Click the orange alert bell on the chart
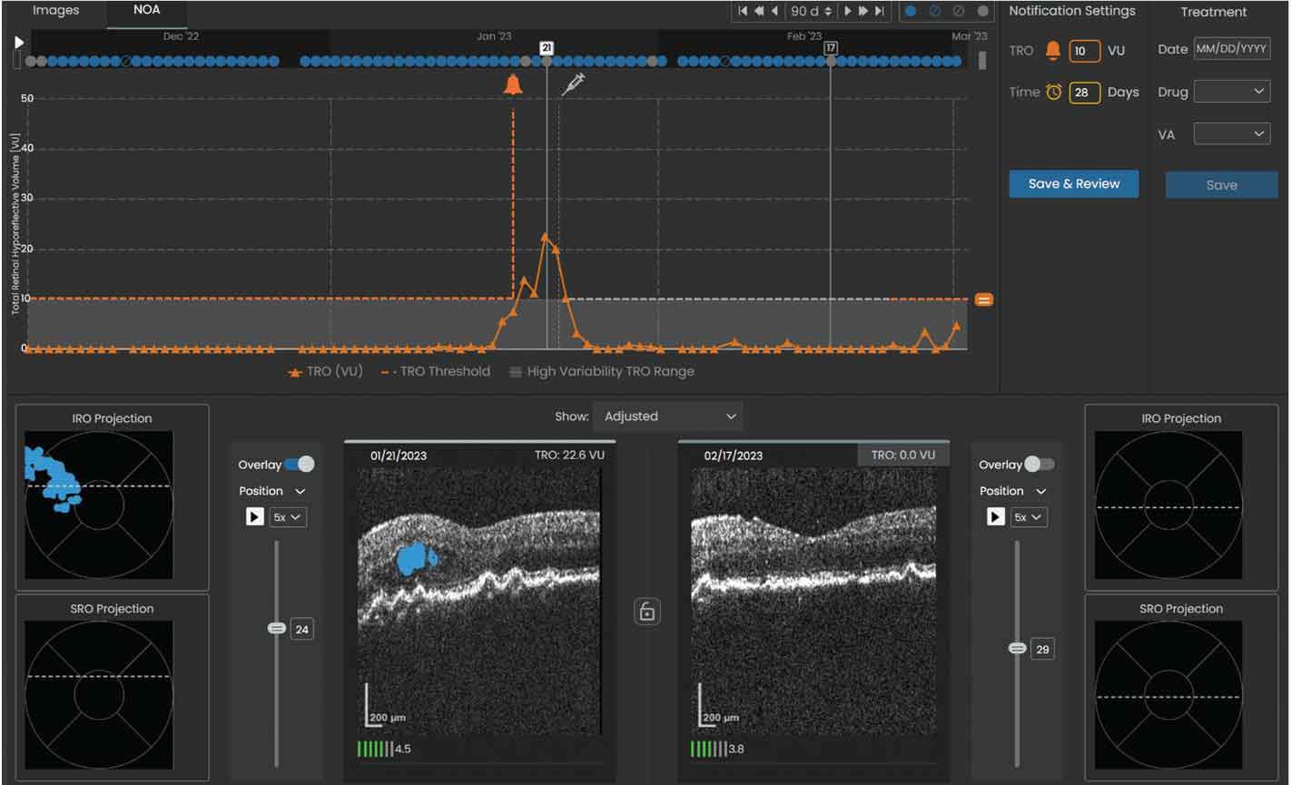Image resolution: width=1291 pixels, height=785 pixels. tap(513, 84)
